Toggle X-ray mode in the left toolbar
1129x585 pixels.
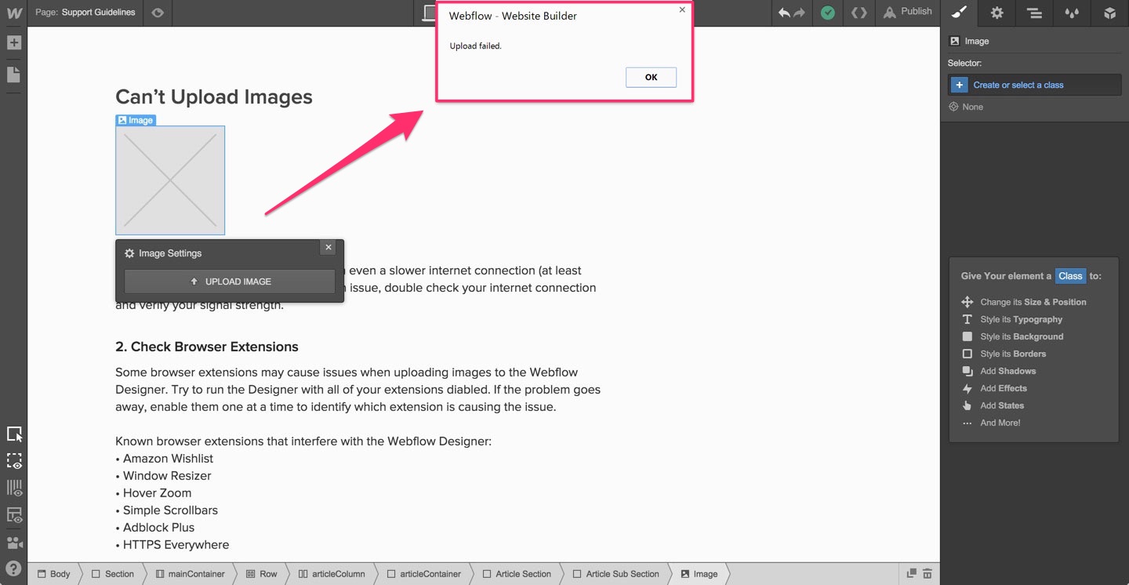pos(14,461)
